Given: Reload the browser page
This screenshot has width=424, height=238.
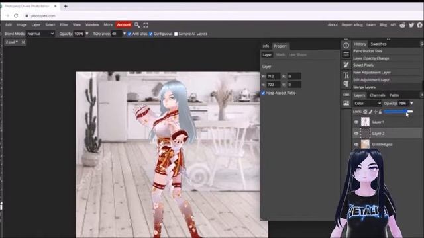Looking at the screenshot, I should (x=16, y=15).
